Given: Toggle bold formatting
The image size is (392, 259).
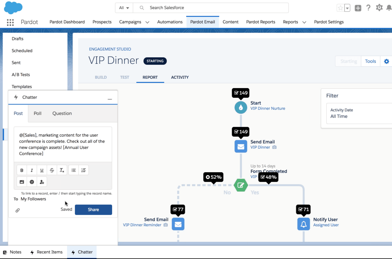Looking at the screenshot, I should click(x=22, y=170).
